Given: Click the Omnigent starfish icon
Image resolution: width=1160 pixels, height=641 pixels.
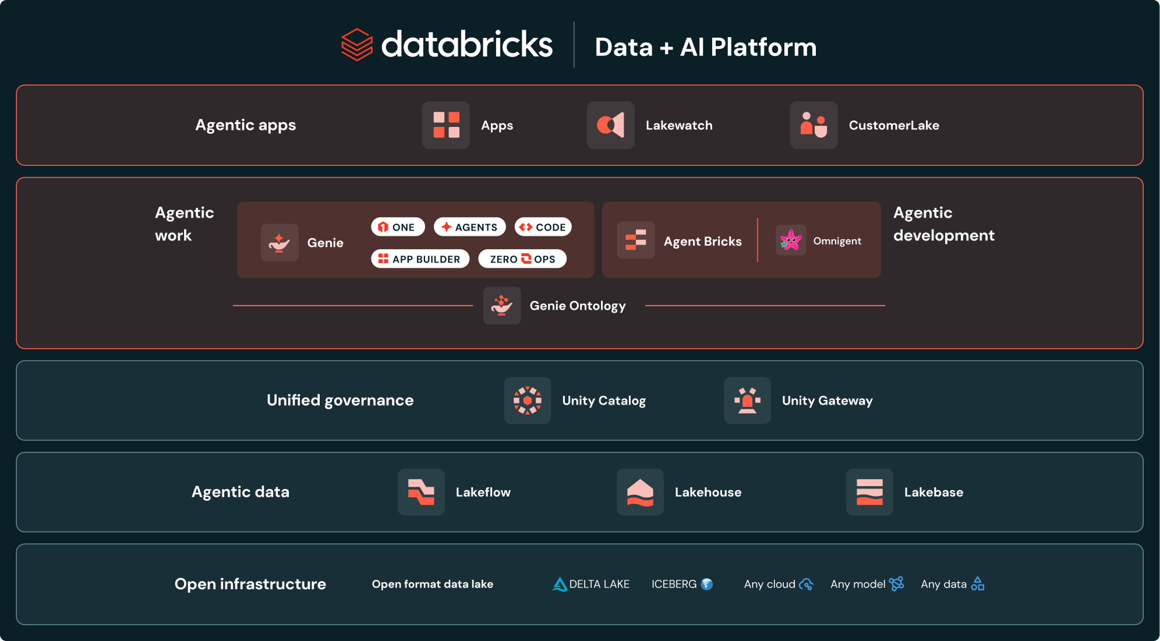Looking at the screenshot, I should (x=791, y=240).
